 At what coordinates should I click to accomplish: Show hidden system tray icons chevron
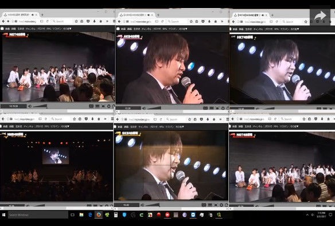click(307, 215)
